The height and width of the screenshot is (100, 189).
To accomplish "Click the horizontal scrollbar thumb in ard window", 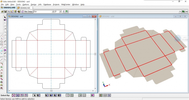I will pyautogui.click(x=51, y=91).
